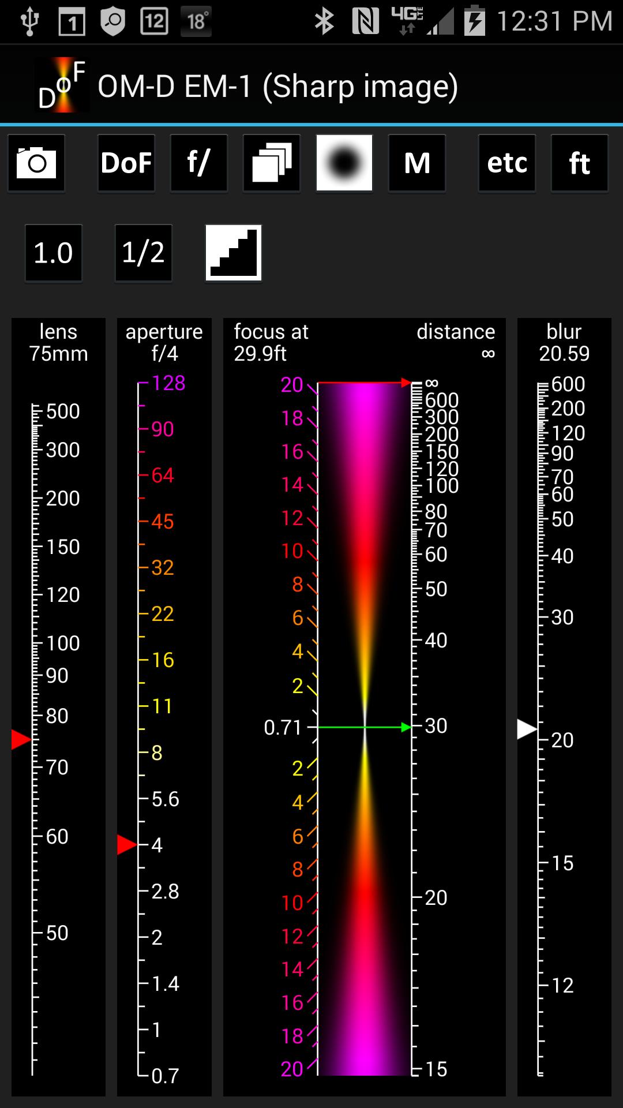623x1108 pixels.
Task: Tap the white blur marker arrow
Action: pyautogui.click(x=527, y=729)
